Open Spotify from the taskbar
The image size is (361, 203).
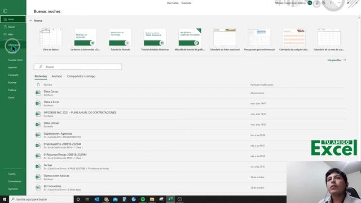143,199
